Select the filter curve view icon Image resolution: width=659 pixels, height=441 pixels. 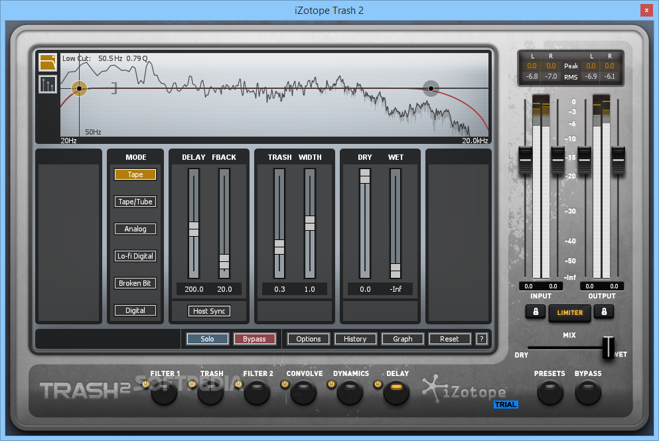48,63
